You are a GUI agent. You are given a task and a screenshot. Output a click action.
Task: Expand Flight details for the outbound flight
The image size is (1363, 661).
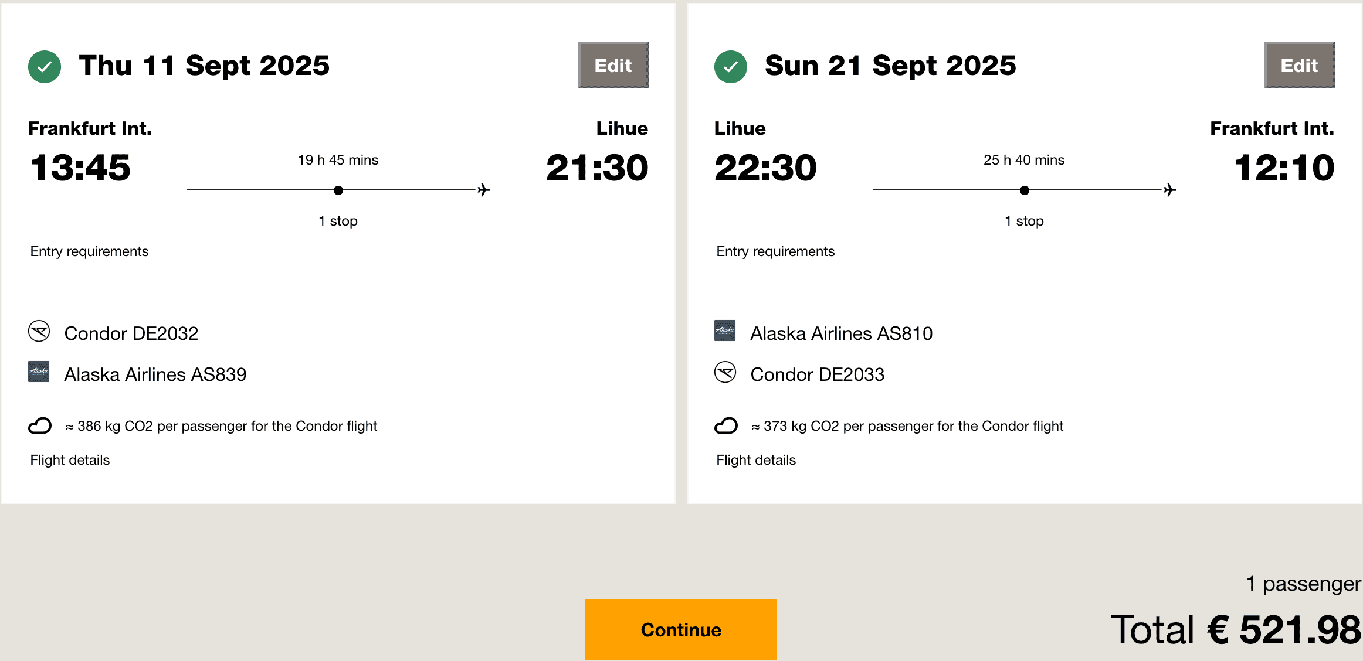70,460
